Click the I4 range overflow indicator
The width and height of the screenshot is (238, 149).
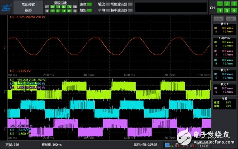pos(64,11)
